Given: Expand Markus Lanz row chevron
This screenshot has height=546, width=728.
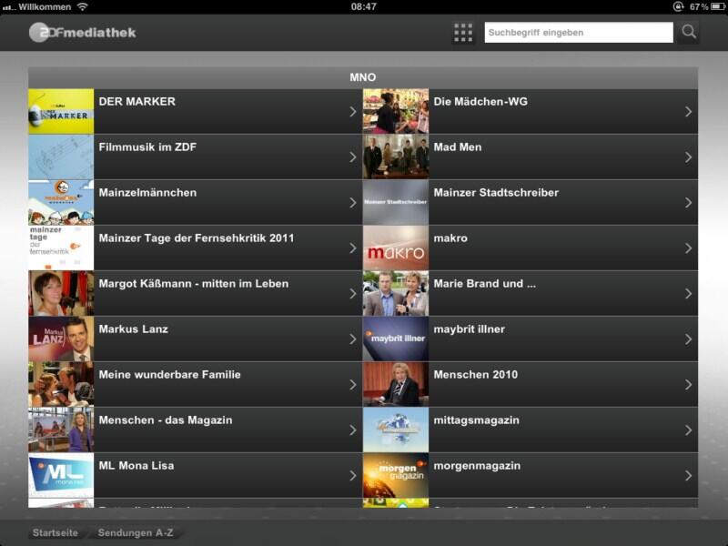Looking at the screenshot, I should pos(353,339).
